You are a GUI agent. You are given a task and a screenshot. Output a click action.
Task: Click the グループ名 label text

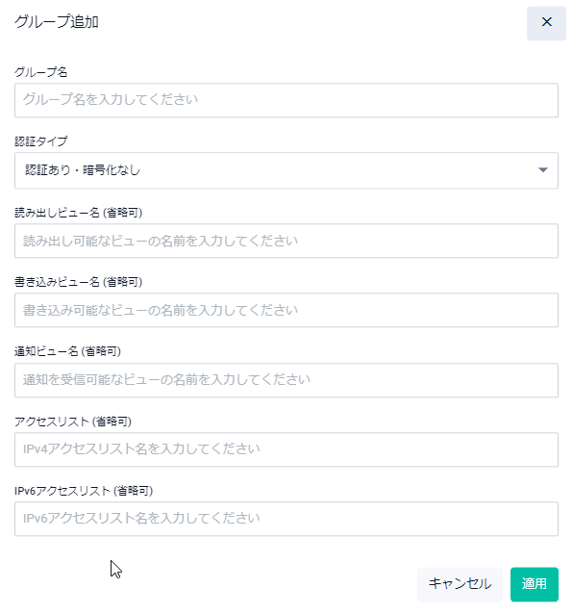(41, 72)
